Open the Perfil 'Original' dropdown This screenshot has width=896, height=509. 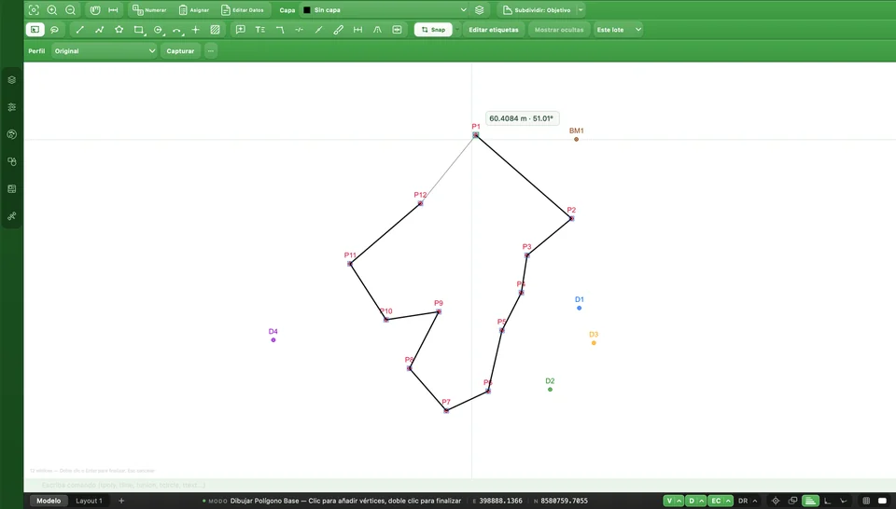[x=105, y=50]
